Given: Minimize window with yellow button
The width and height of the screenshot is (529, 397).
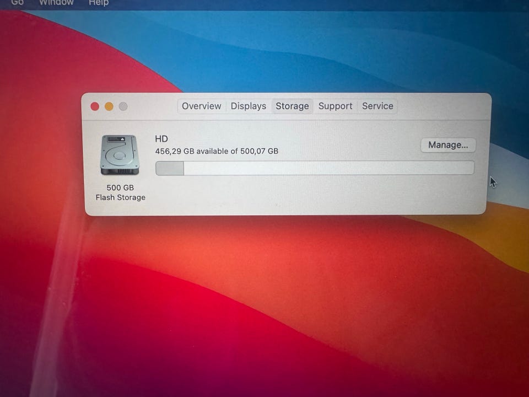Looking at the screenshot, I should pos(109,106).
